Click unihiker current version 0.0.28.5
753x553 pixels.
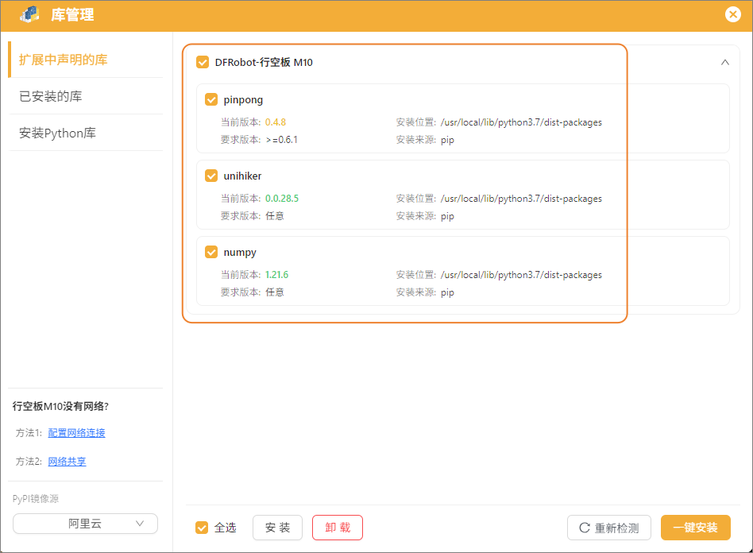282,199
